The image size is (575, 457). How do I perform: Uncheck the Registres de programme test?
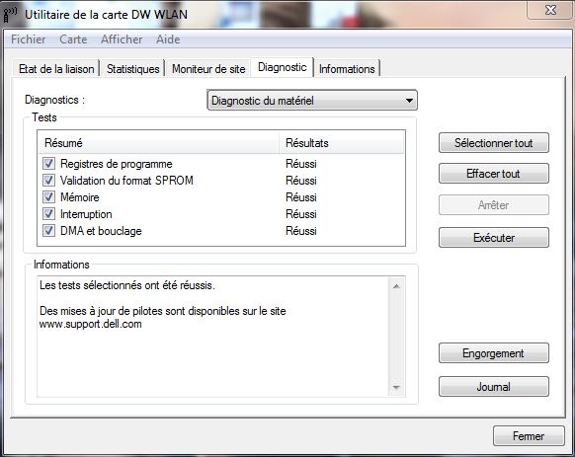click(x=48, y=164)
